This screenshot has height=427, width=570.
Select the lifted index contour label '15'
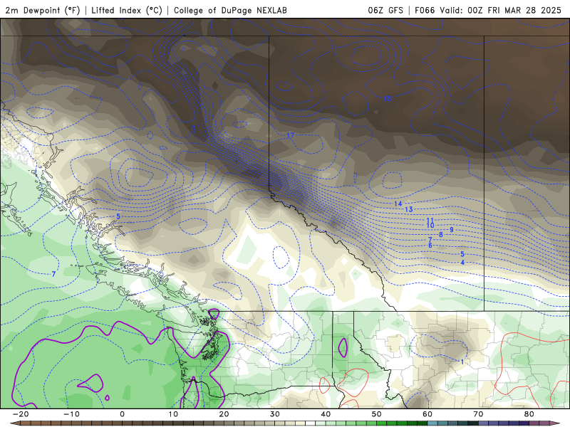tap(387, 99)
